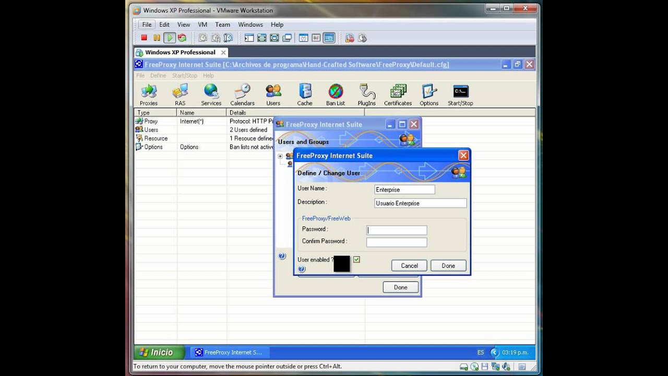The width and height of the screenshot is (668, 376).
Task: Toggle the VMware sidebar view icon
Action: pyautogui.click(x=249, y=38)
